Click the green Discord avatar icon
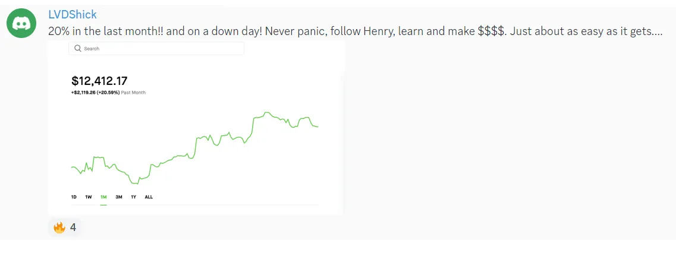Image resolution: width=676 pixels, height=253 pixels. [21, 23]
